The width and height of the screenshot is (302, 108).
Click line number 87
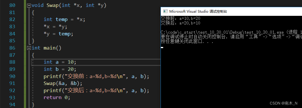pyautogui.click(x=12, y=55)
